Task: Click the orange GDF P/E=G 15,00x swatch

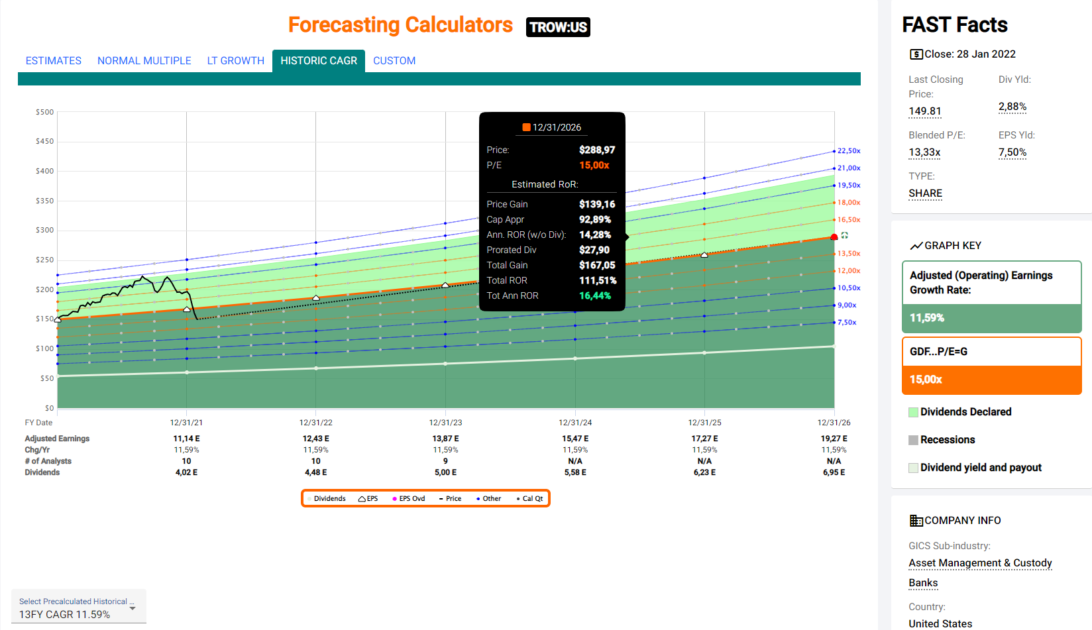Action: [991, 380]
